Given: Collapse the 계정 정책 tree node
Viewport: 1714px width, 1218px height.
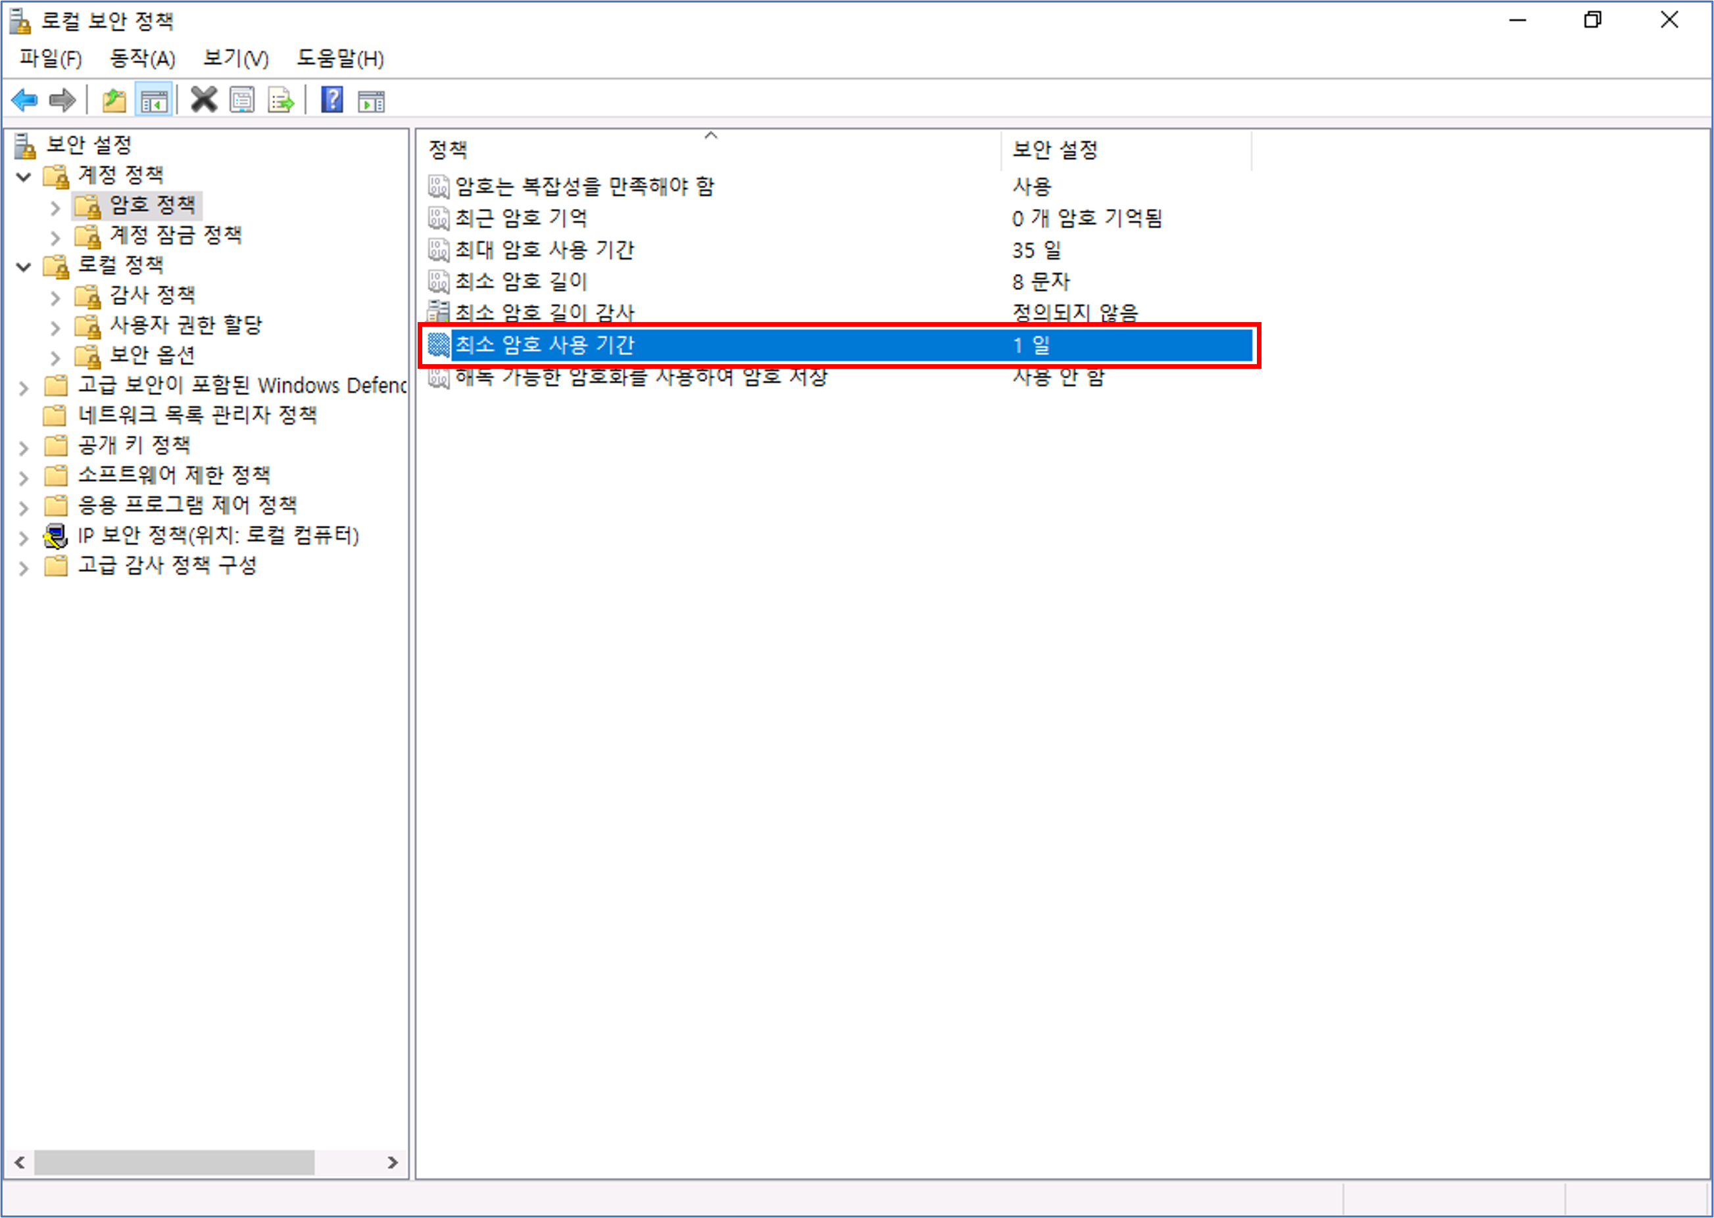Looking at the screenshot, I should pyautogui.click(x=24, y=177).
